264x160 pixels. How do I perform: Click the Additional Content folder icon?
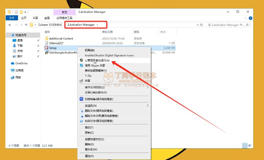(46, 38)
